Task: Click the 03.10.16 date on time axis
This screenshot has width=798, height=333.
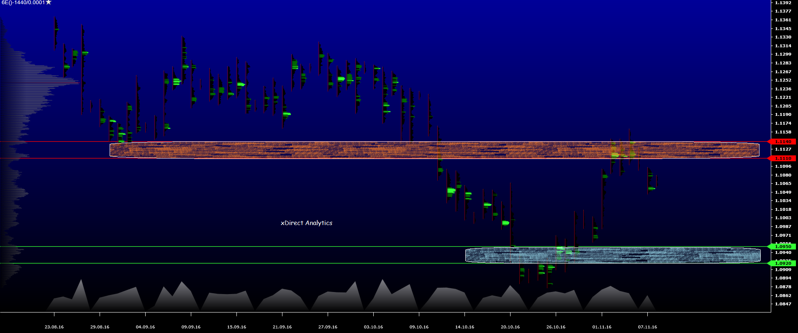Action: point(373,327)
